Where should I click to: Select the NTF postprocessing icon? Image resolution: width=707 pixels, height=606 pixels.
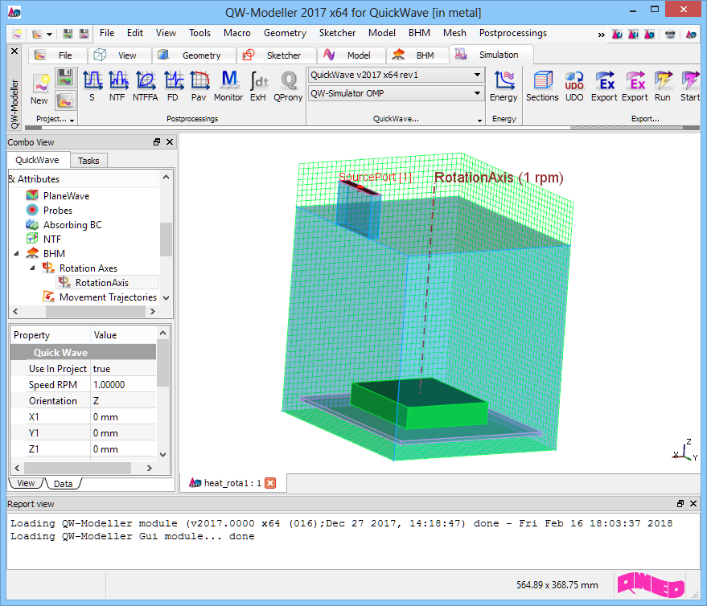[x=117, y=85]
